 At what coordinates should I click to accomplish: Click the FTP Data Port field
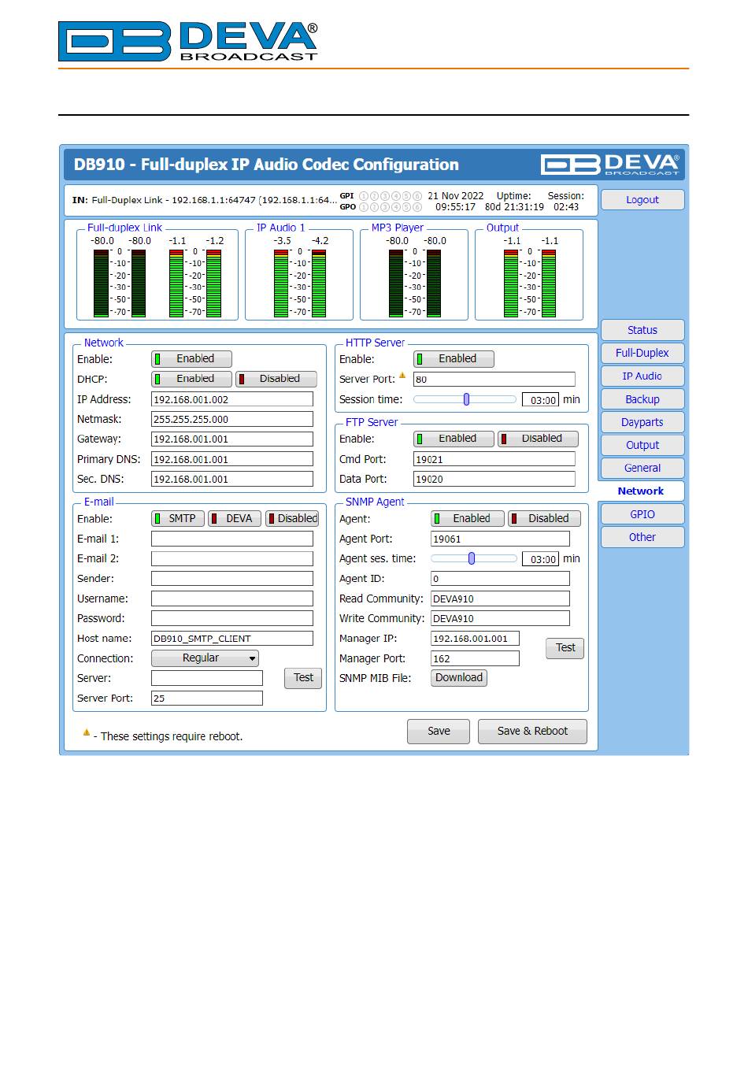[x=494, y=479]
